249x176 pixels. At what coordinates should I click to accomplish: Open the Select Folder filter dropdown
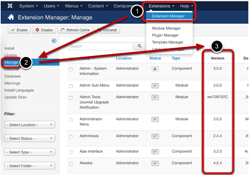tap(30, 165)
